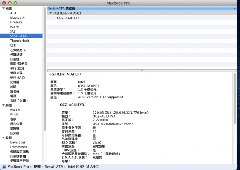The width and height of the screenshot is (240, 170).
Task: Select PCI 卡 in the sidebar
Action: click(14, 27)
